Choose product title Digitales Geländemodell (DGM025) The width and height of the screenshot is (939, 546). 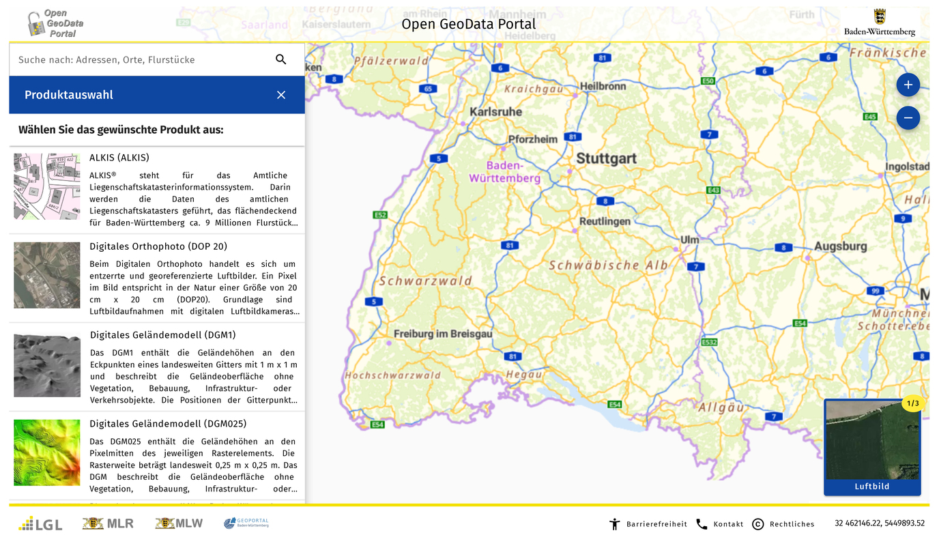168,424
